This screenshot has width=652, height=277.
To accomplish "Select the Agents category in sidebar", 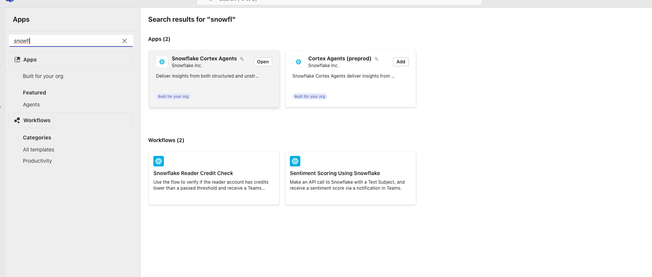I will [31, 105].
